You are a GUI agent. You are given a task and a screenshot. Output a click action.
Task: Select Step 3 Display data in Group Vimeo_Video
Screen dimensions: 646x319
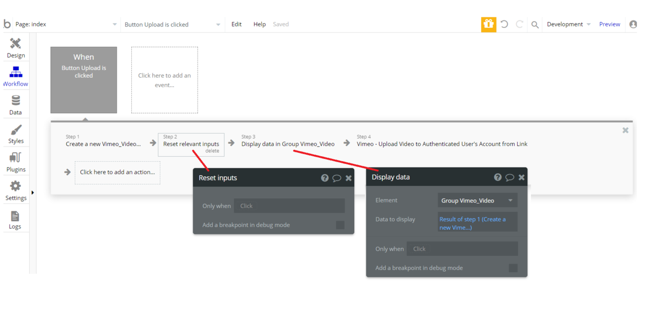click(x=288, y=141)
